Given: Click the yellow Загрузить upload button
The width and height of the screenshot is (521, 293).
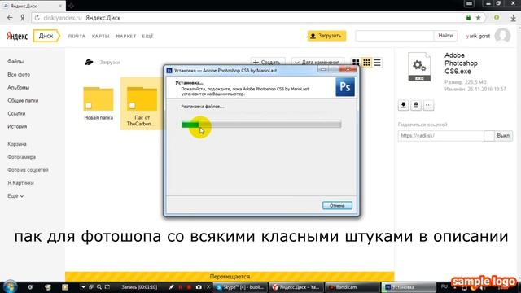Looking at the screenshot, I should click(x=326, y=36).
